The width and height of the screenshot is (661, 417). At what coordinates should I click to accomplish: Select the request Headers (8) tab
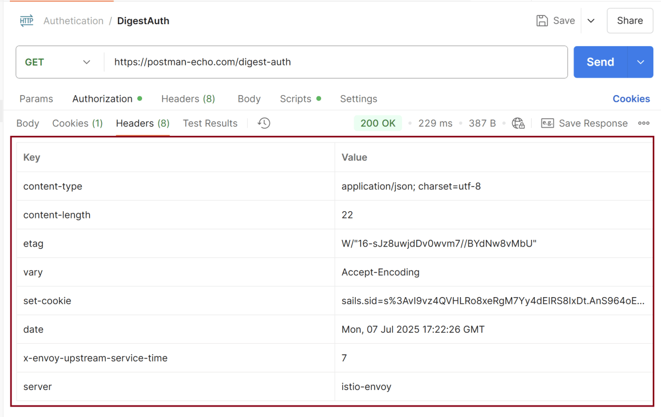(188, 99)
